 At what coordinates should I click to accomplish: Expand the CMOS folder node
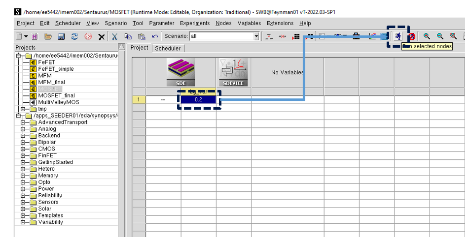[23, 149]
